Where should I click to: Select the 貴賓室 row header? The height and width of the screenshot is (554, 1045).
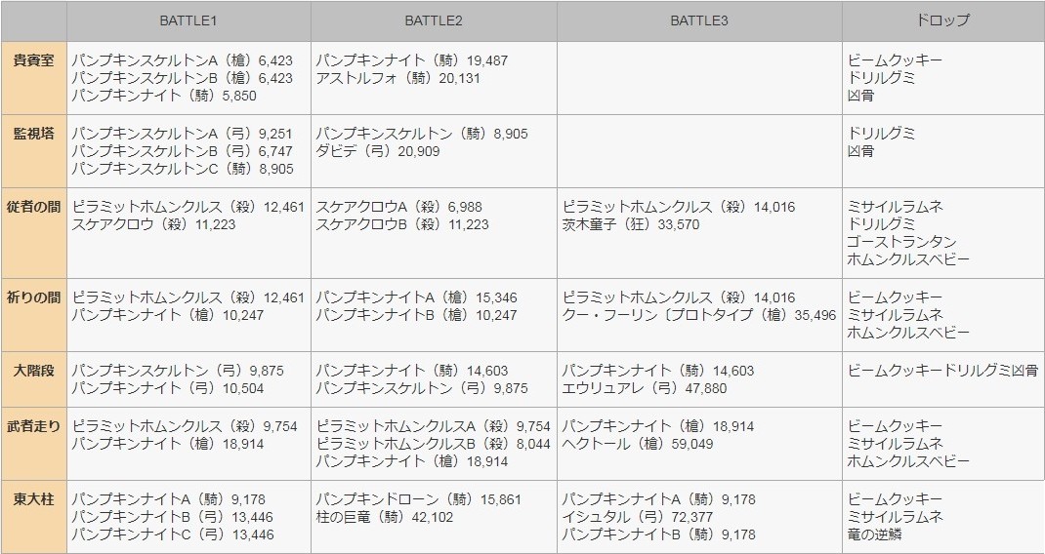click(34, 60)
